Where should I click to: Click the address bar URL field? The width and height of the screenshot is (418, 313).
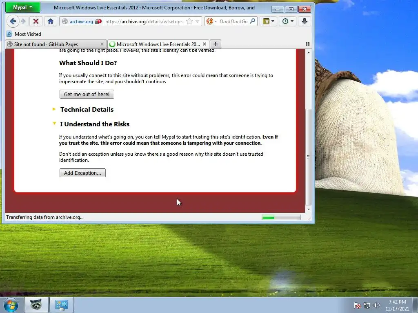click(144, 22)
